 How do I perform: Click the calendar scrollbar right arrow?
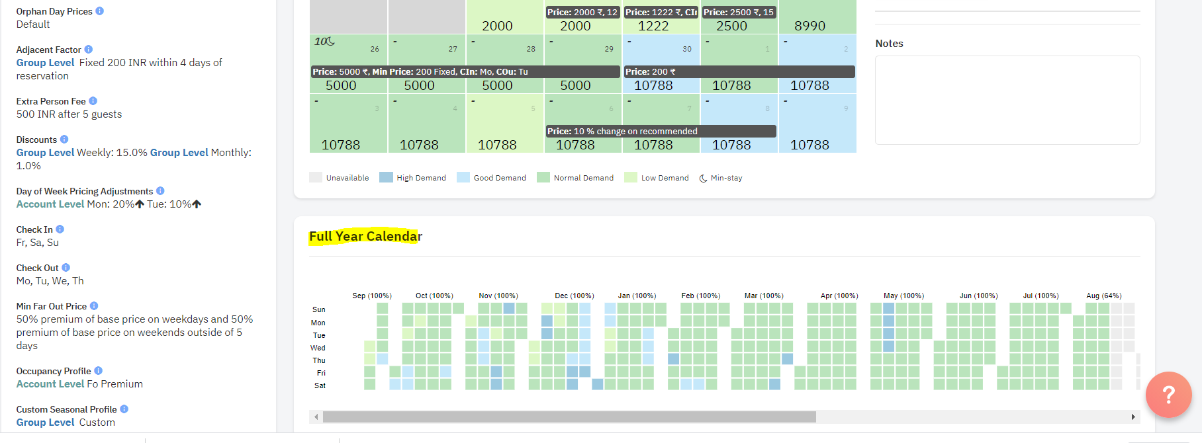click(x=1133, y=417)
